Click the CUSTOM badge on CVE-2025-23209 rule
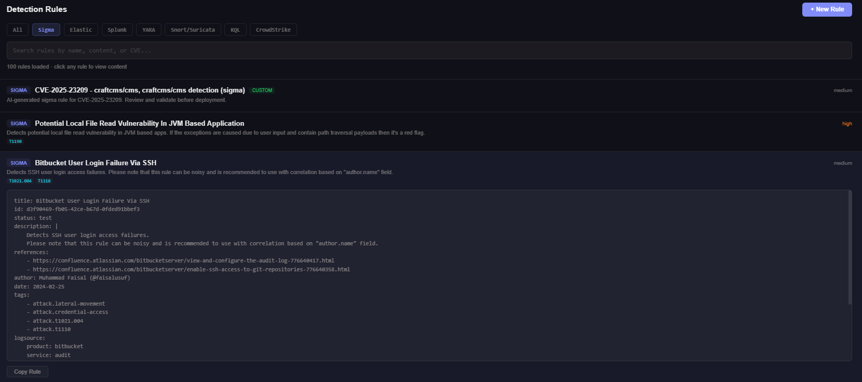The height and width of the screenshot is (382, 862). (x=262, y=90)
